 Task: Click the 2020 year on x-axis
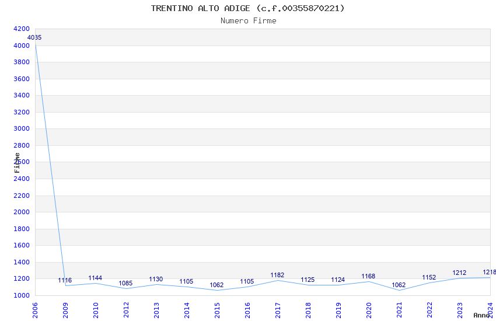coord(369,310)
